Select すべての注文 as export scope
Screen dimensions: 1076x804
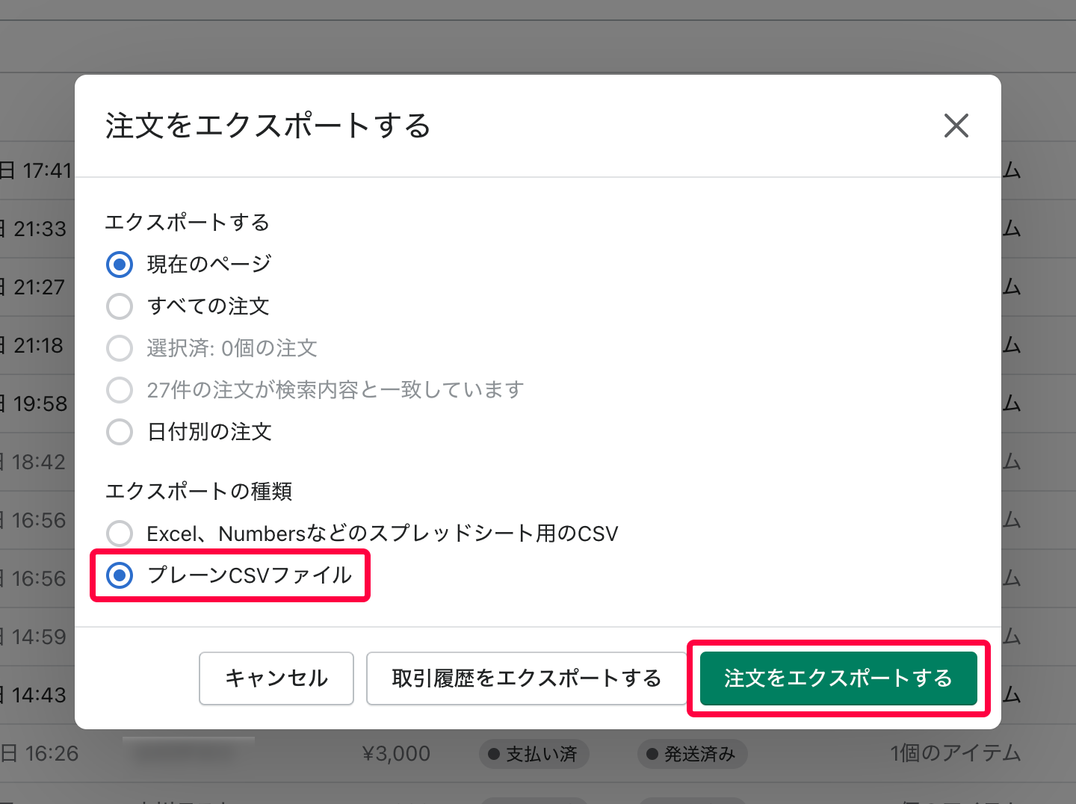click(120, 306)
